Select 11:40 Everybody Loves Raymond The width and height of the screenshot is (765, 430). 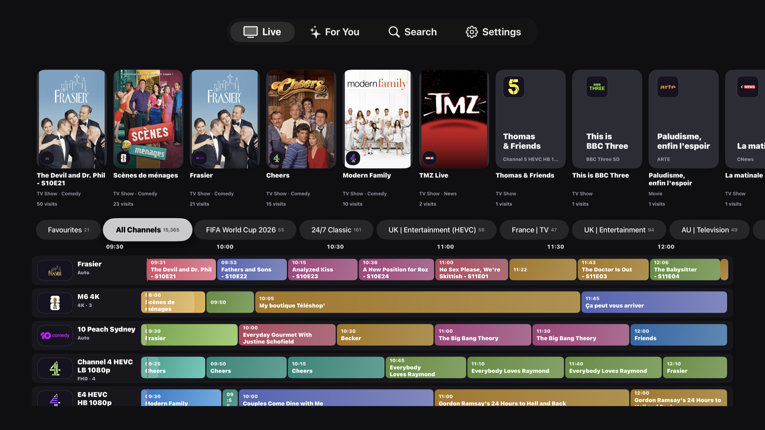pyautogui.click(x=613, y=367)
